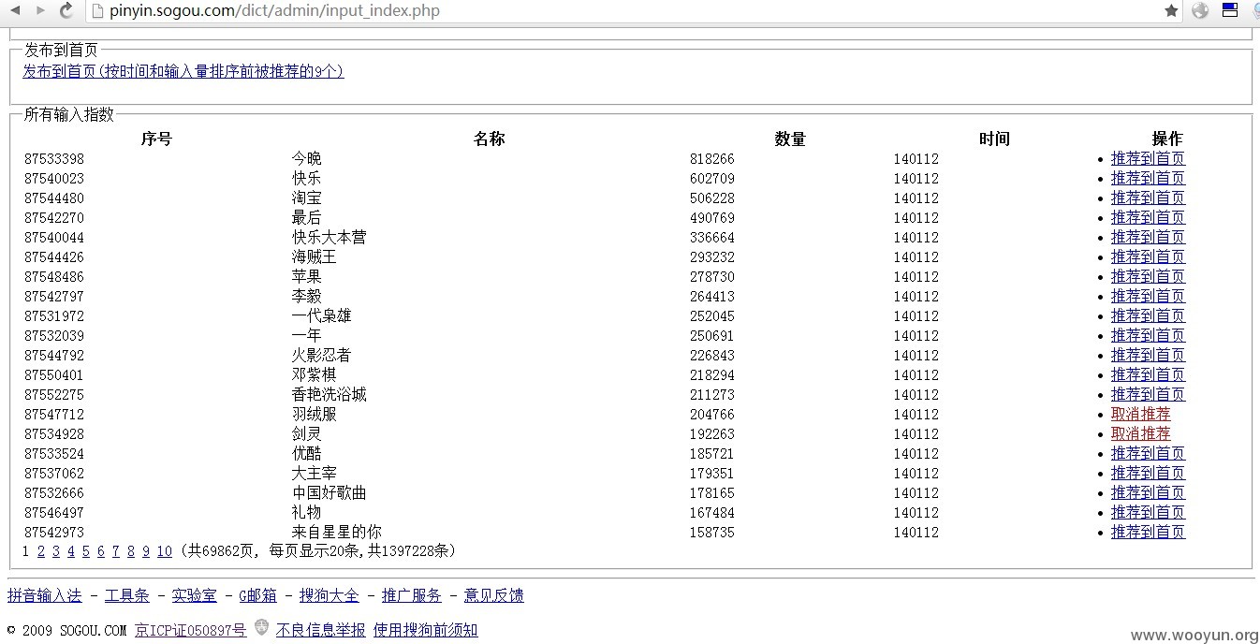Go to page 5 of results
This screenshot has height=644, width=1260.
(x=86, y=551)
